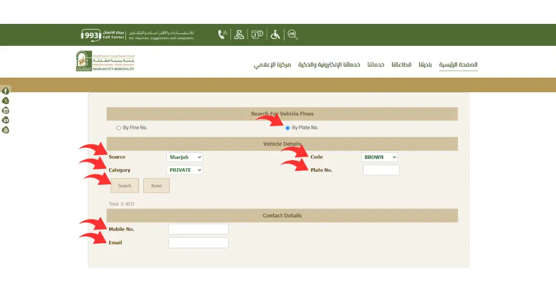Image resolution: width=556 pixels, height=303 pixels.
Task: Open the Source dropdown showing Sharjah
Action: click(185, 157)
